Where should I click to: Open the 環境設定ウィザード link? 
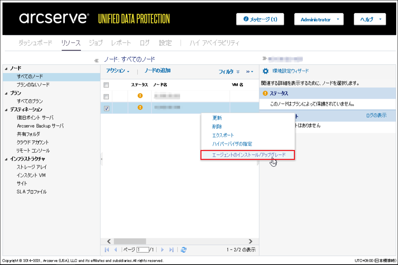(x=291, y=71)
